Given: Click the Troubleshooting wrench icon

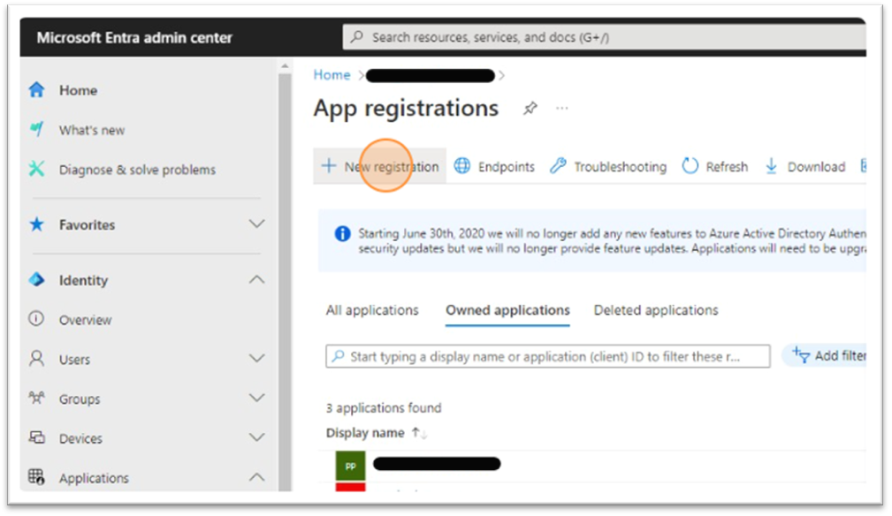Looking at the screenshot, I should (x=558, y=166).
